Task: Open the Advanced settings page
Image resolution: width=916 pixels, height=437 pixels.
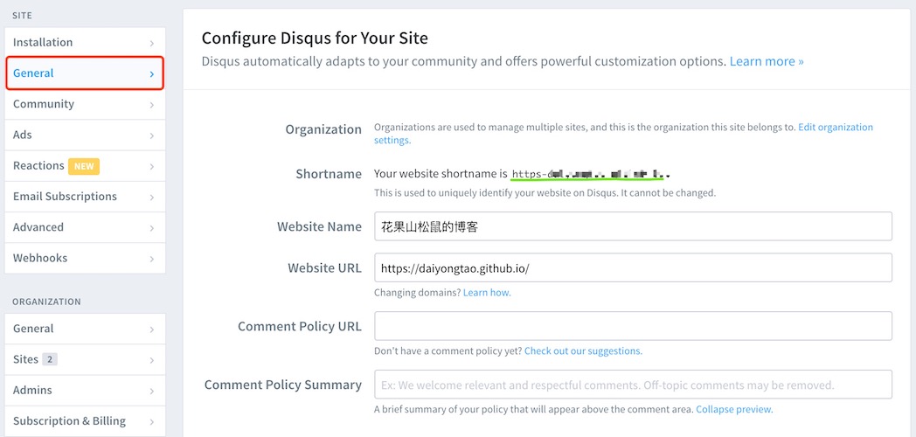Action: click(x=86, y=227)
